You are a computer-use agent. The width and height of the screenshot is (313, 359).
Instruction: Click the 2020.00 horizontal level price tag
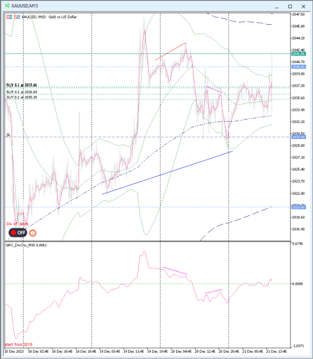point(298,207)
